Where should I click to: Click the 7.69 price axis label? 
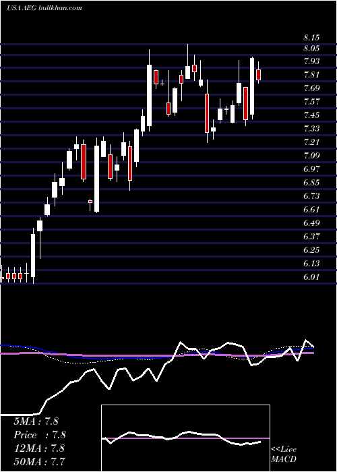(x=311, y=88)
